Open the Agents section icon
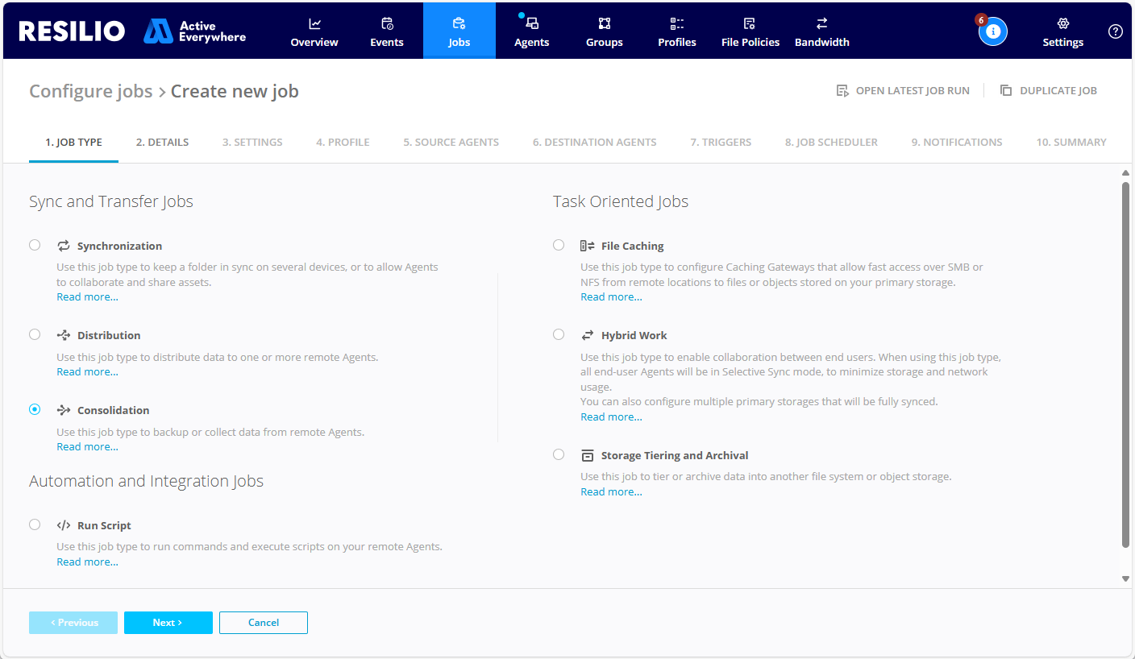 click(x=531, y=24)
